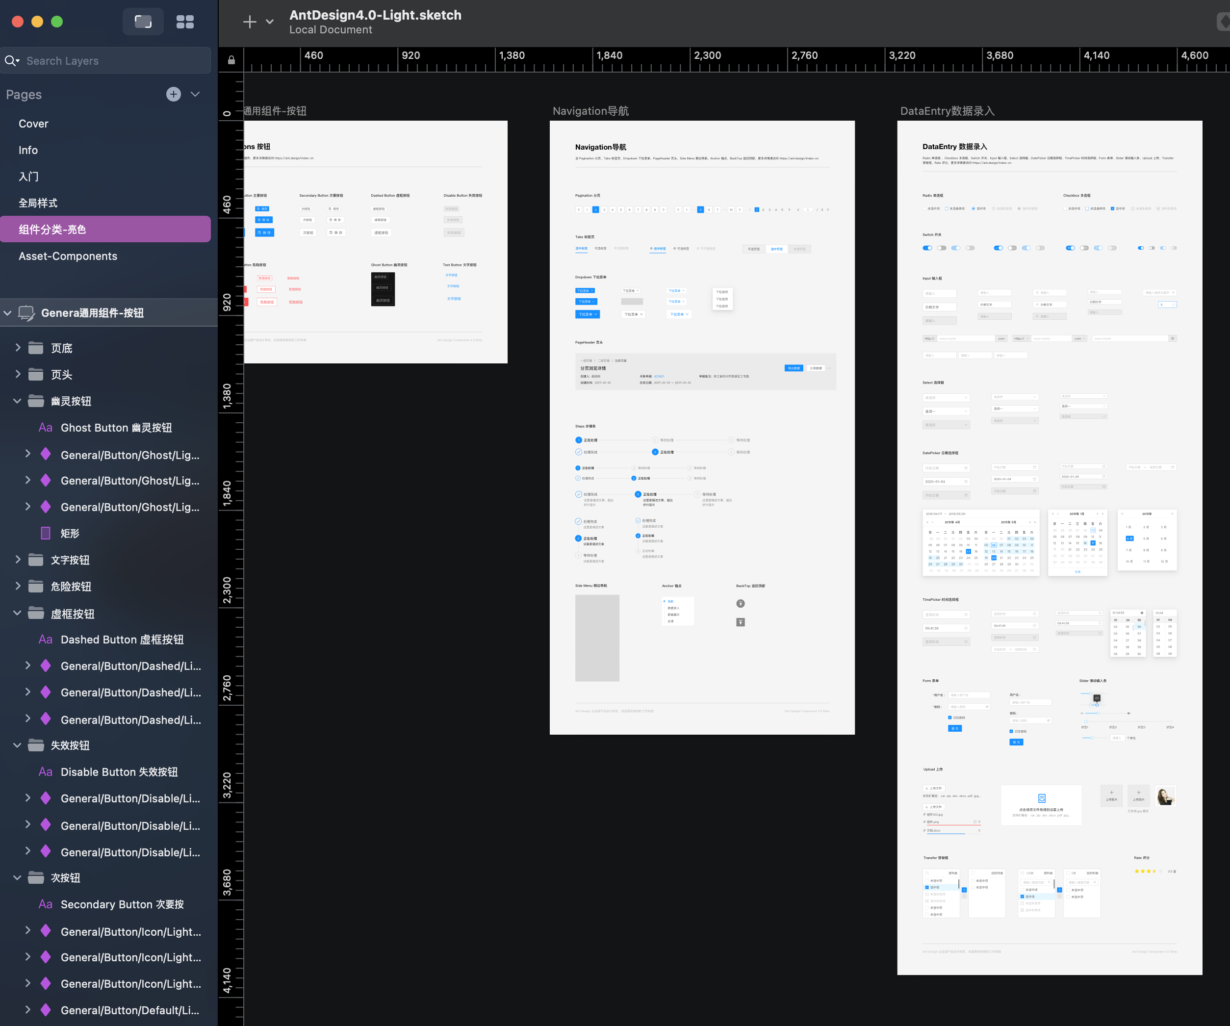Collapse the Genera通用组件-按钮 artboard
1230x1026 pixels.
pyautogui.click(x=8, y=313)
